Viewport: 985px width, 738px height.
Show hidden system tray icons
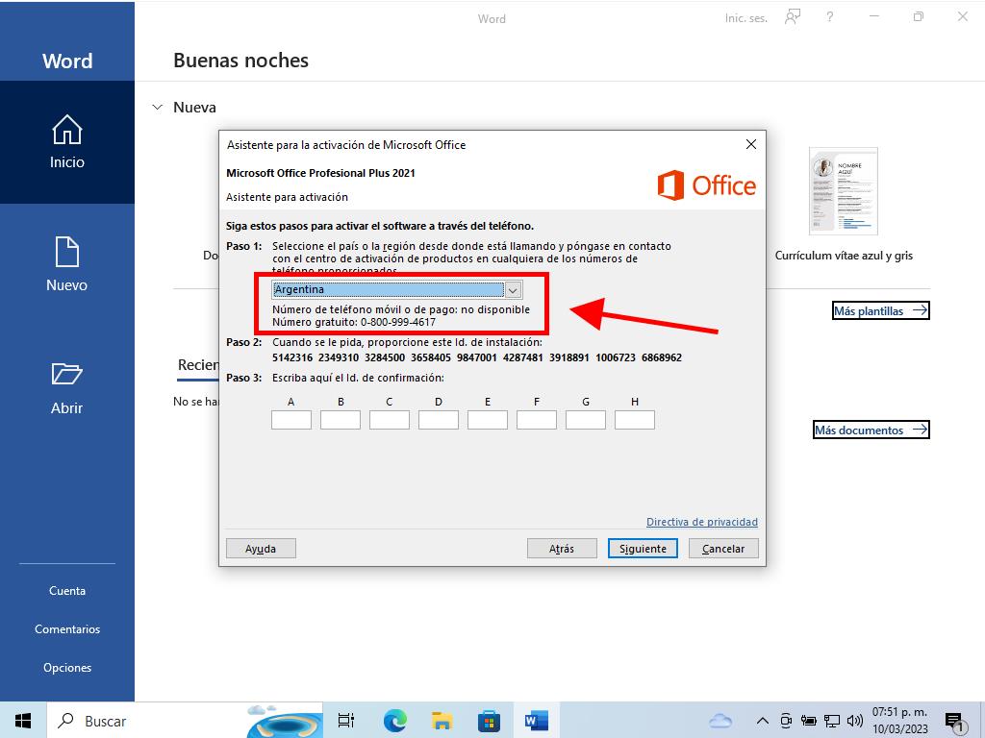tap(762, 721)
